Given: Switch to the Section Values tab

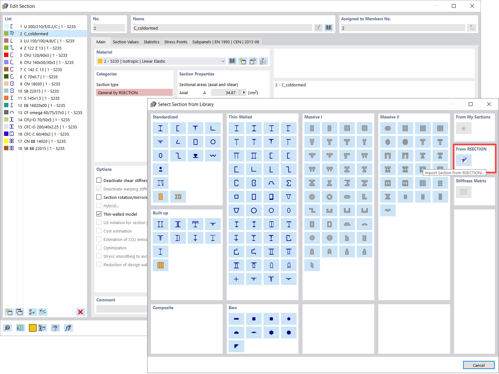Looking at the screenshot, I should click(126, 42).
